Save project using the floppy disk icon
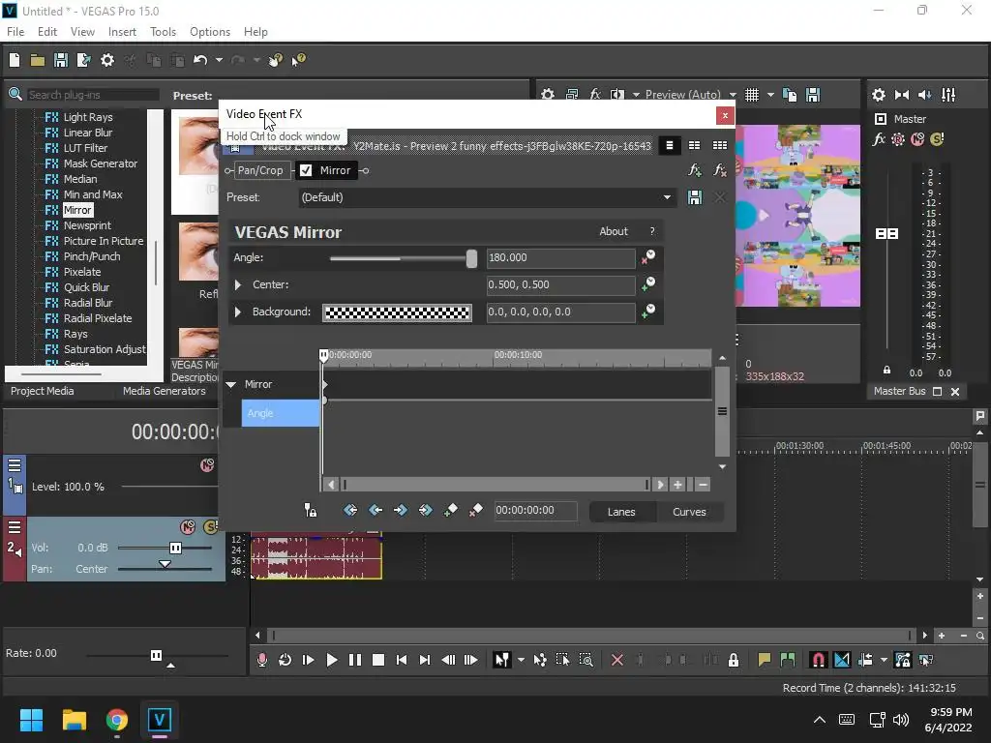The image size is (991, 743). pos(61,60)
